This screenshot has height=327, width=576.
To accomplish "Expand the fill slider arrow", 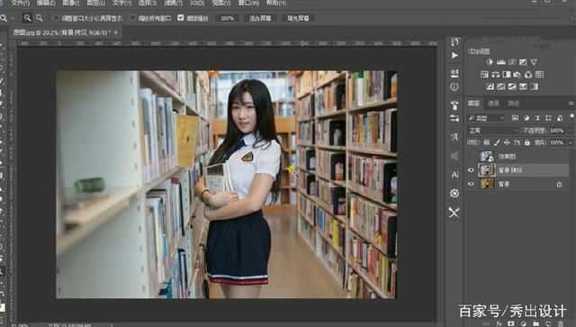I will coord(571,142).
